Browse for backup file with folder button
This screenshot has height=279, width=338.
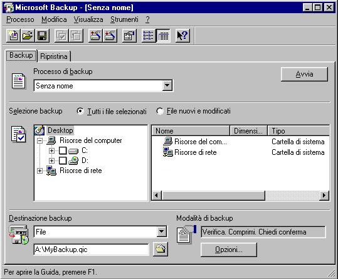160,250
